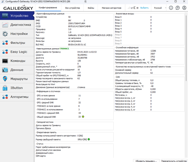Screen dimensions: 188x162
Task: Open the Устройство section icon
Action: 5,15
